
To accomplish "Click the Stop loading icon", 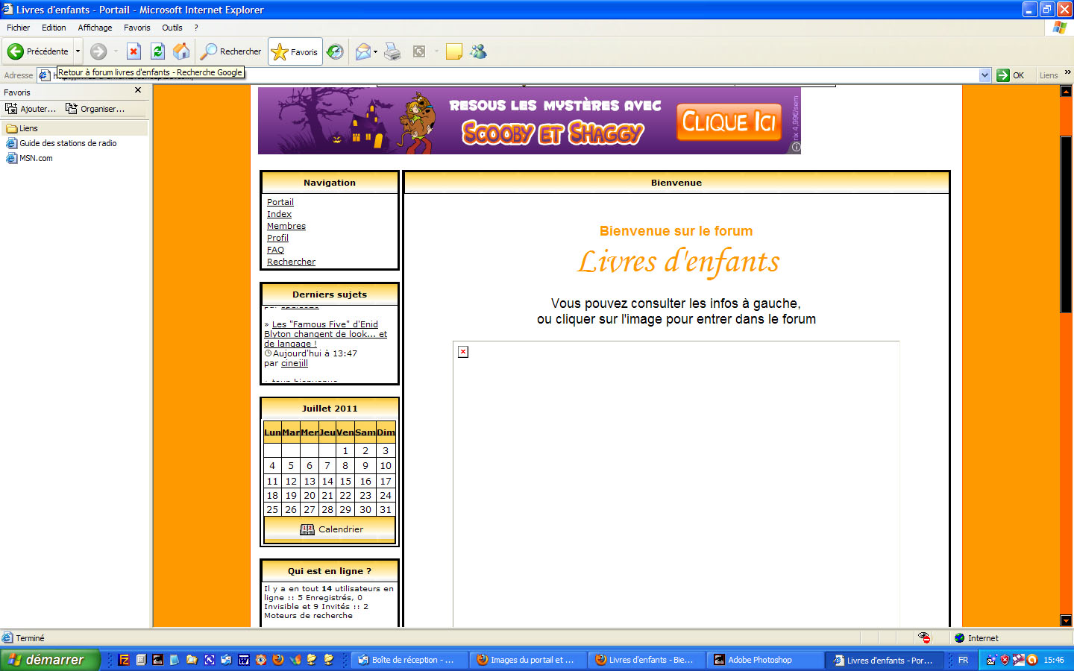I will (x=134, y=51).
